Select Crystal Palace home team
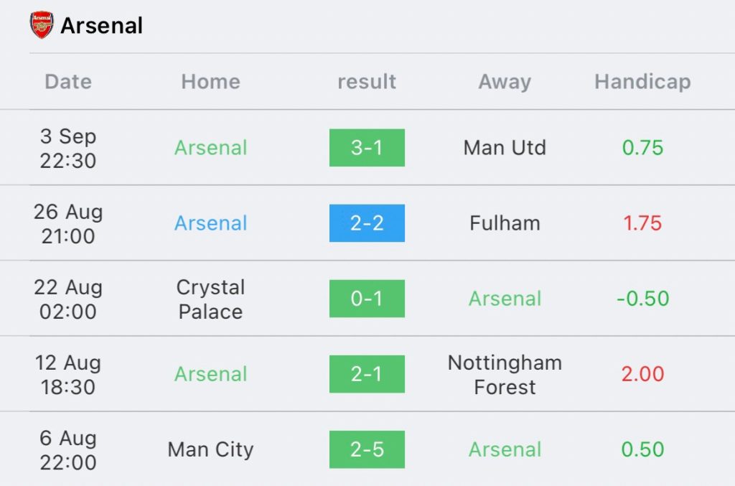 click(210, 299)
